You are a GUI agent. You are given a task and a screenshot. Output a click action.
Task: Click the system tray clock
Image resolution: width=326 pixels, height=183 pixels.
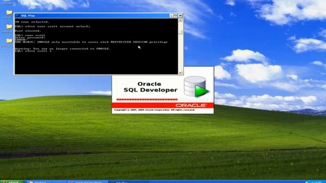317,182
